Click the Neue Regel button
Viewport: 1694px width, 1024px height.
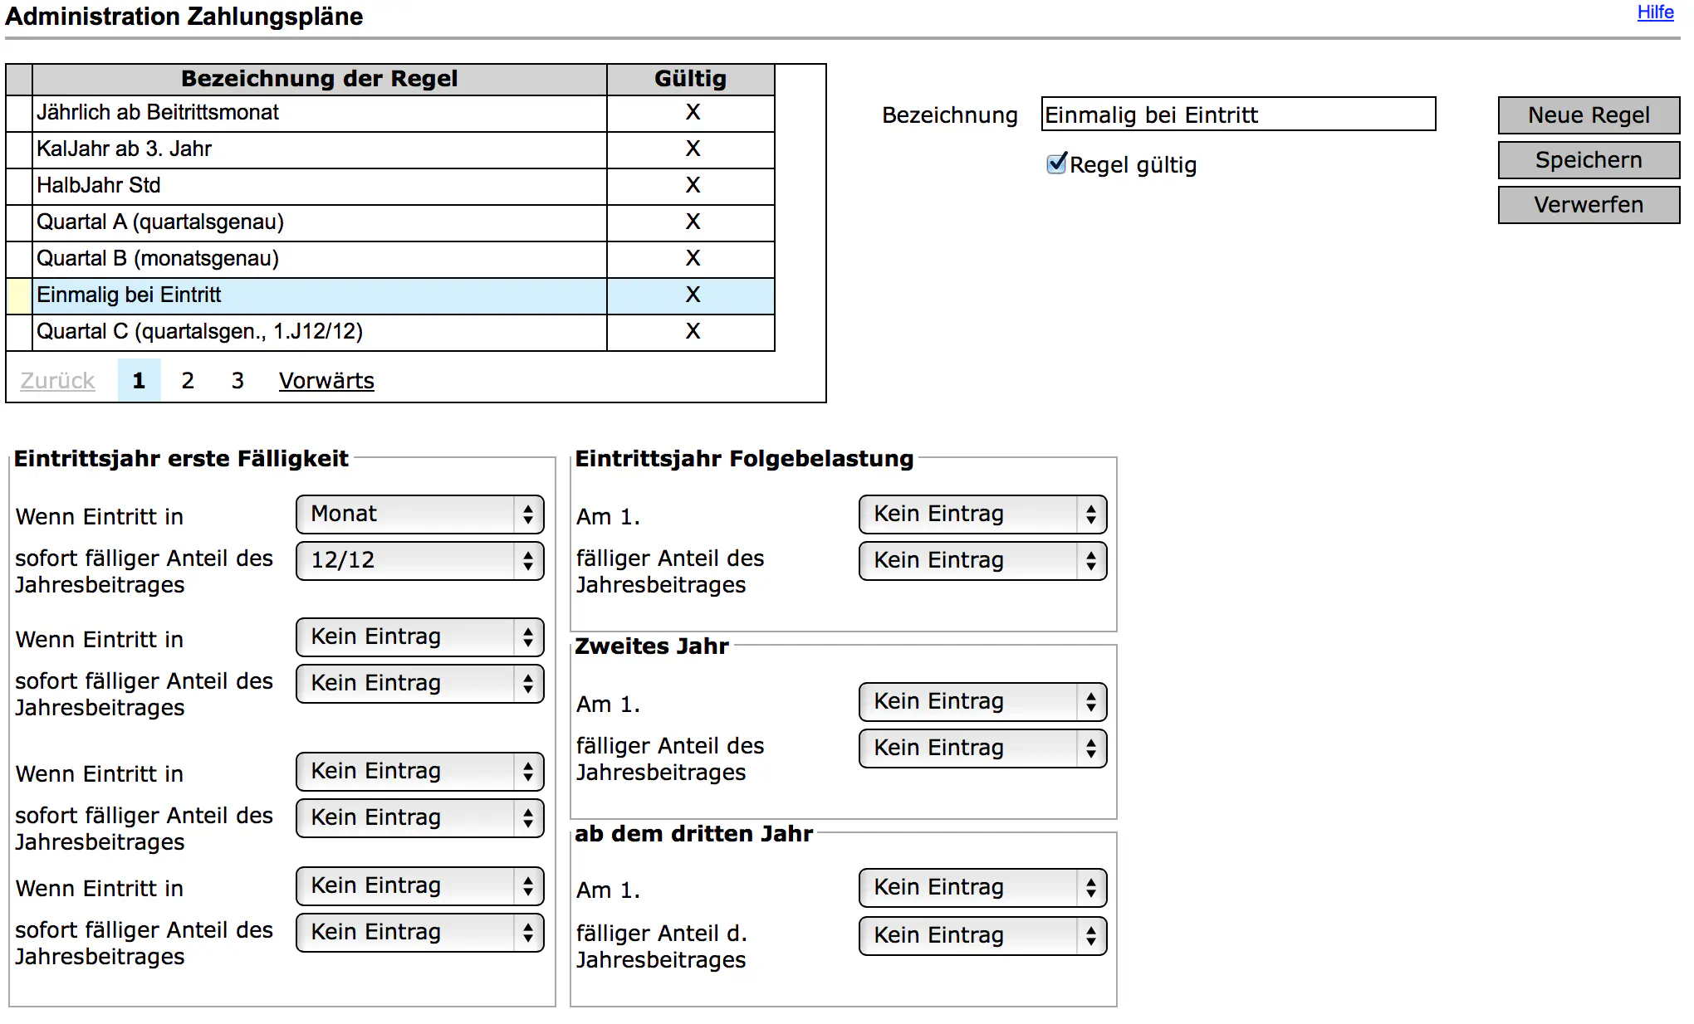1588,115
